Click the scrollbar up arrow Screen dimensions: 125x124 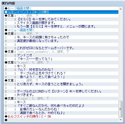coord(121,9)
